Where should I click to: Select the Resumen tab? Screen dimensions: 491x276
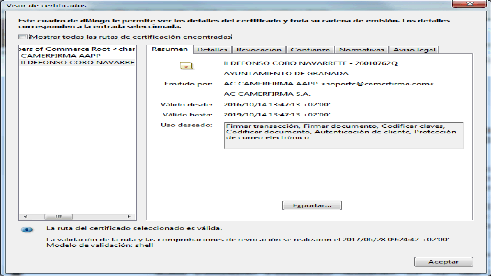(x=170, y=49)
